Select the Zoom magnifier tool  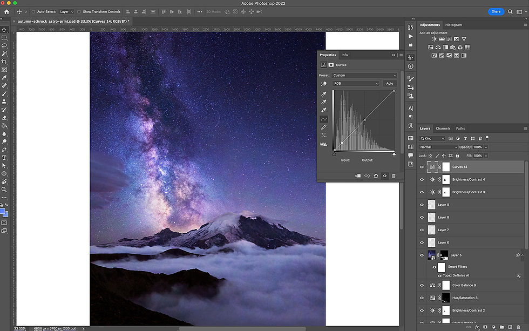4,190
